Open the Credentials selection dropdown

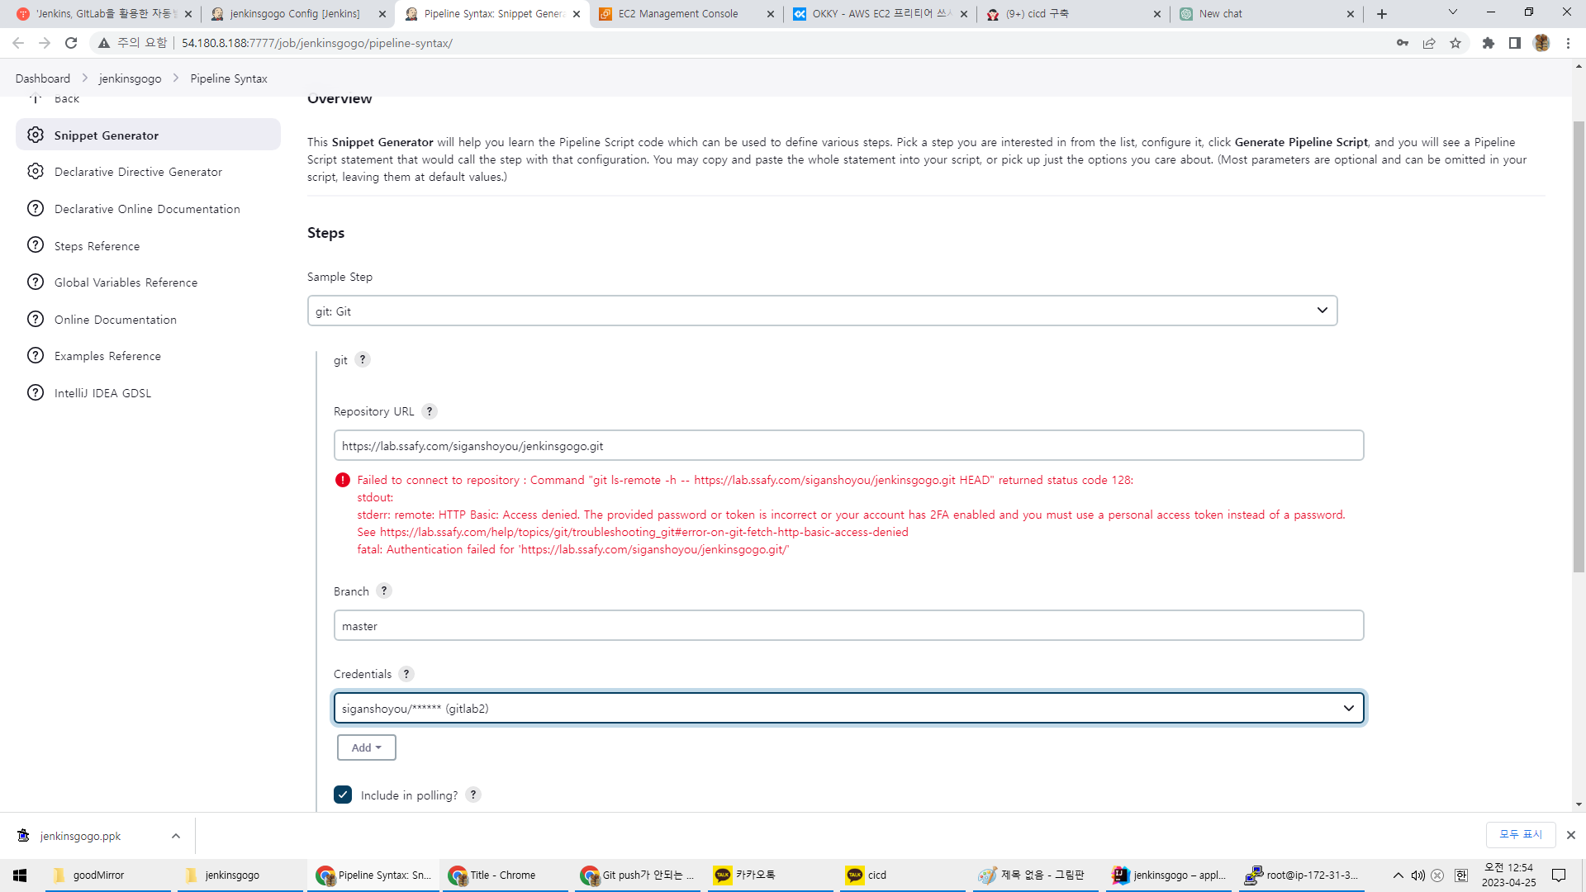[848, 709]
